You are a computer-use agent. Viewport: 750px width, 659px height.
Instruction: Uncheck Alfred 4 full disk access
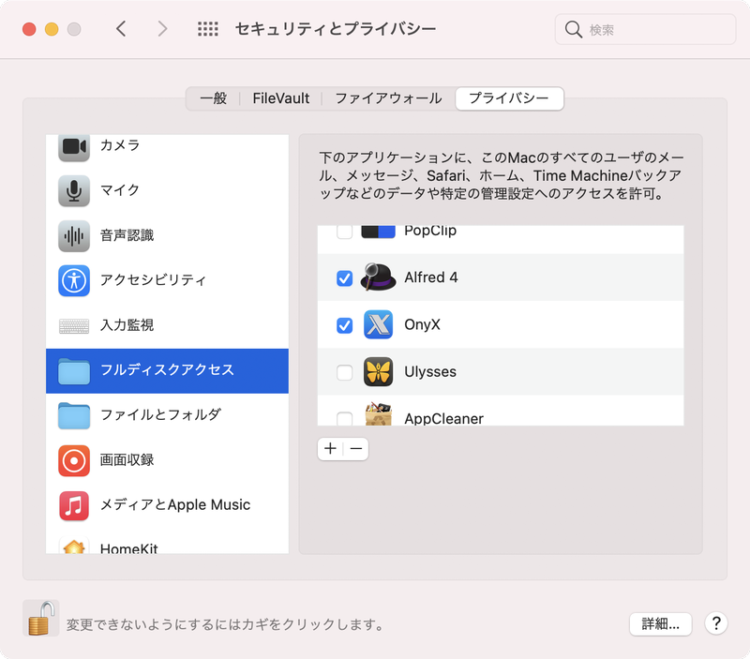[x=346, y=278]
